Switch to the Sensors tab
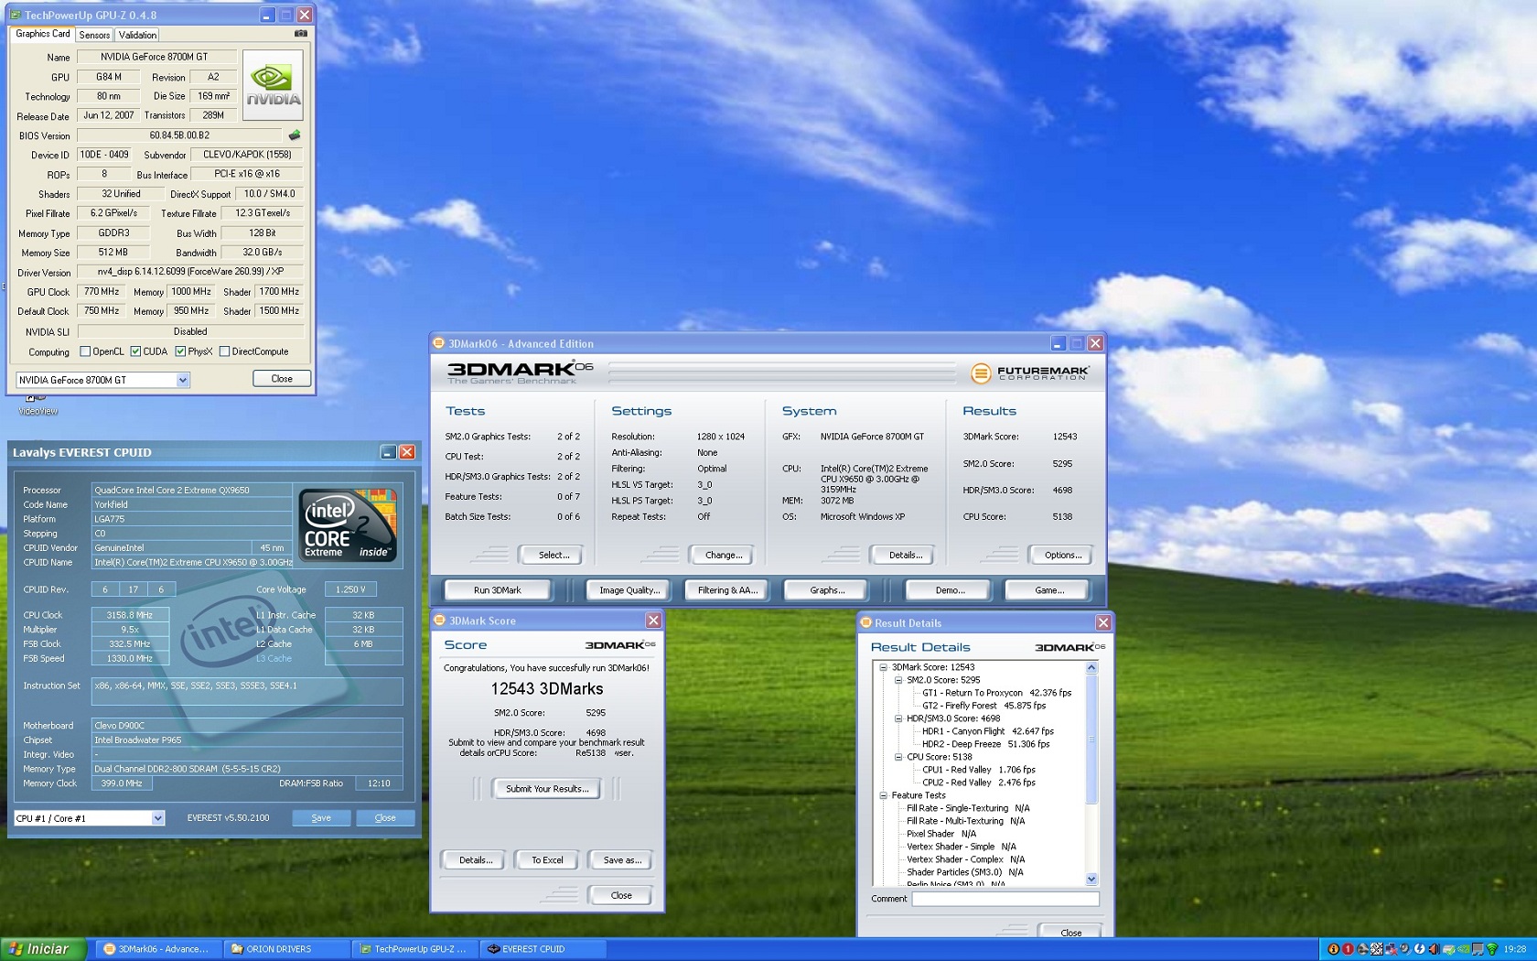 94,35
